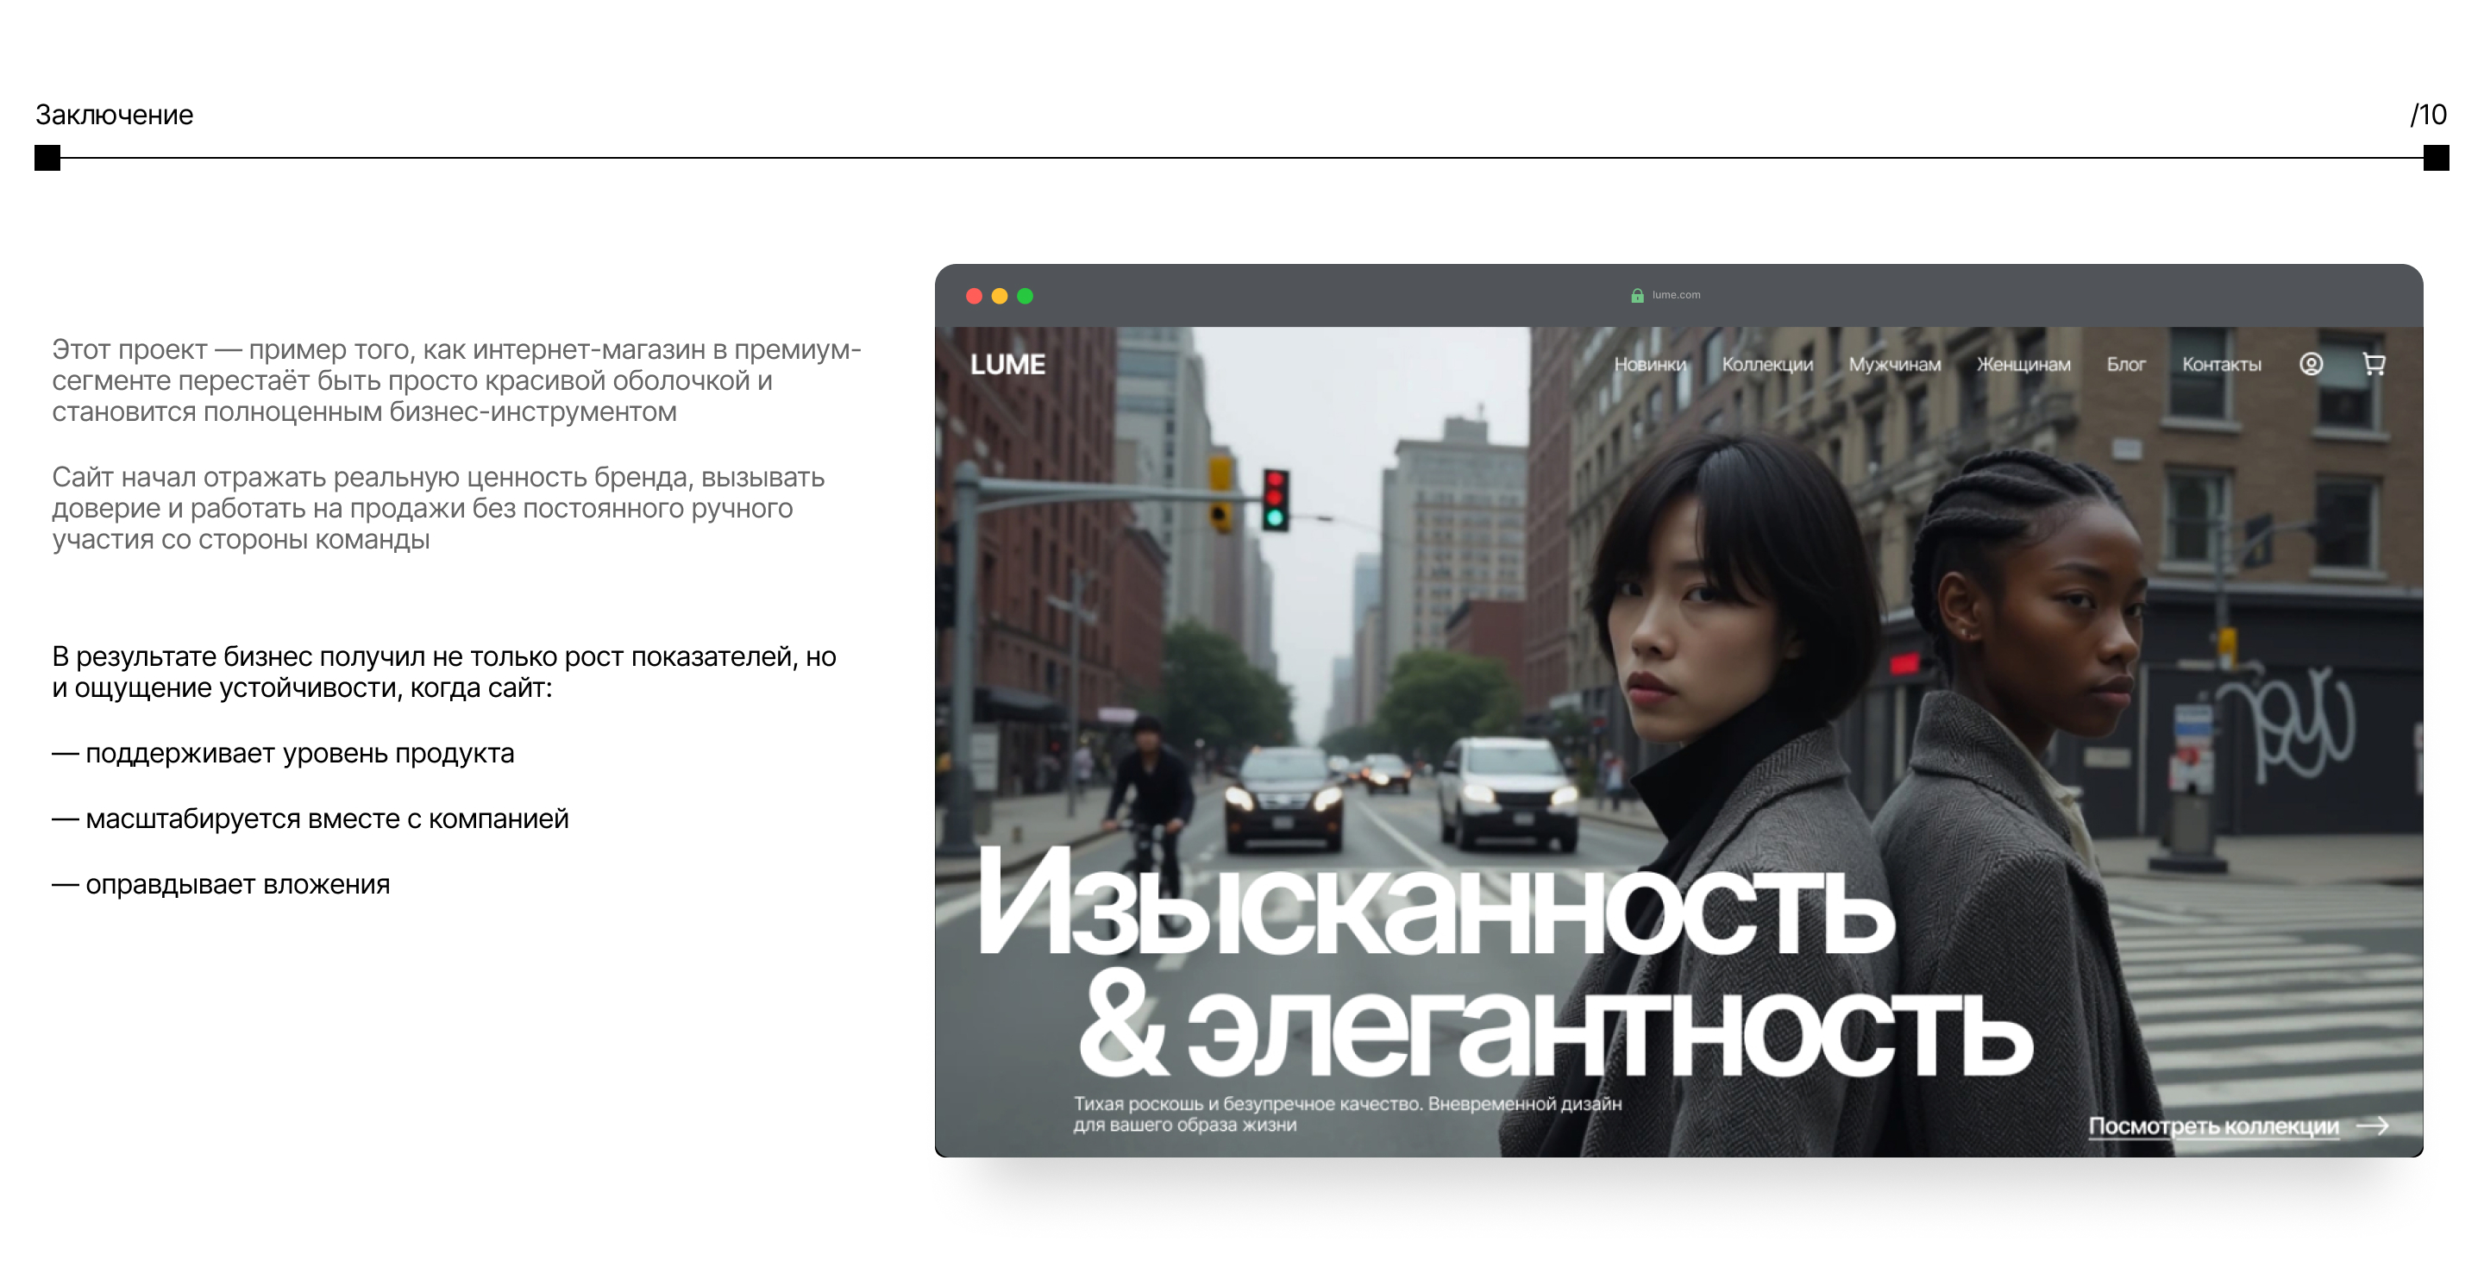Open the Блог page
Image resolution: width=2484 pixels, height=1261 pixels.
(x=2126, y=365)
